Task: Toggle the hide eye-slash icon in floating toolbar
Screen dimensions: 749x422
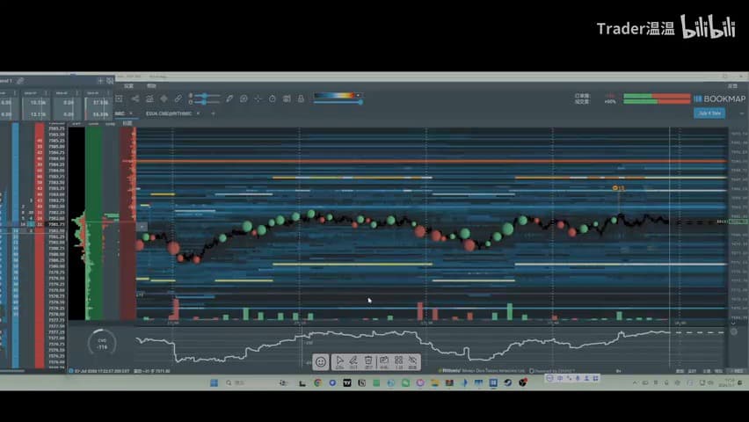Action: click(412, 361)
